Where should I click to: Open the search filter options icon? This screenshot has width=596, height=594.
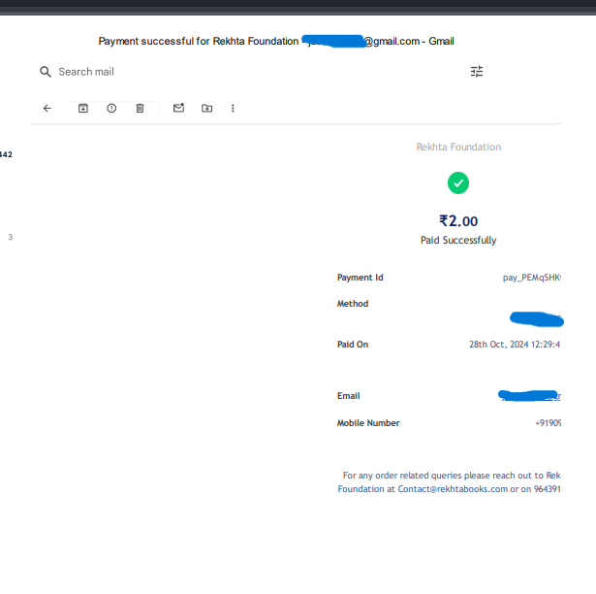point(477,71)
